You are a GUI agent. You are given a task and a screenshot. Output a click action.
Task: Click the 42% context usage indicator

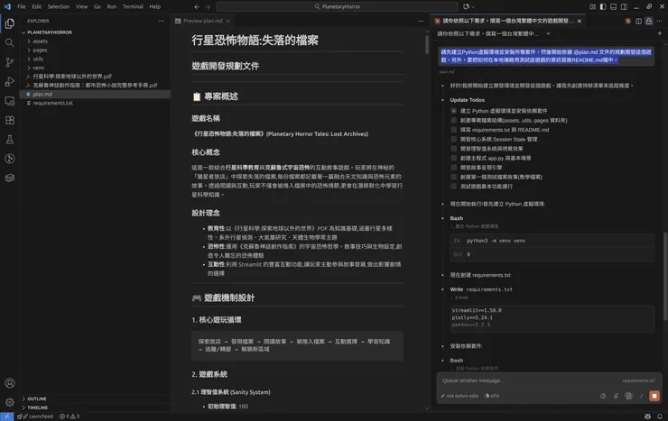(492, 396)
